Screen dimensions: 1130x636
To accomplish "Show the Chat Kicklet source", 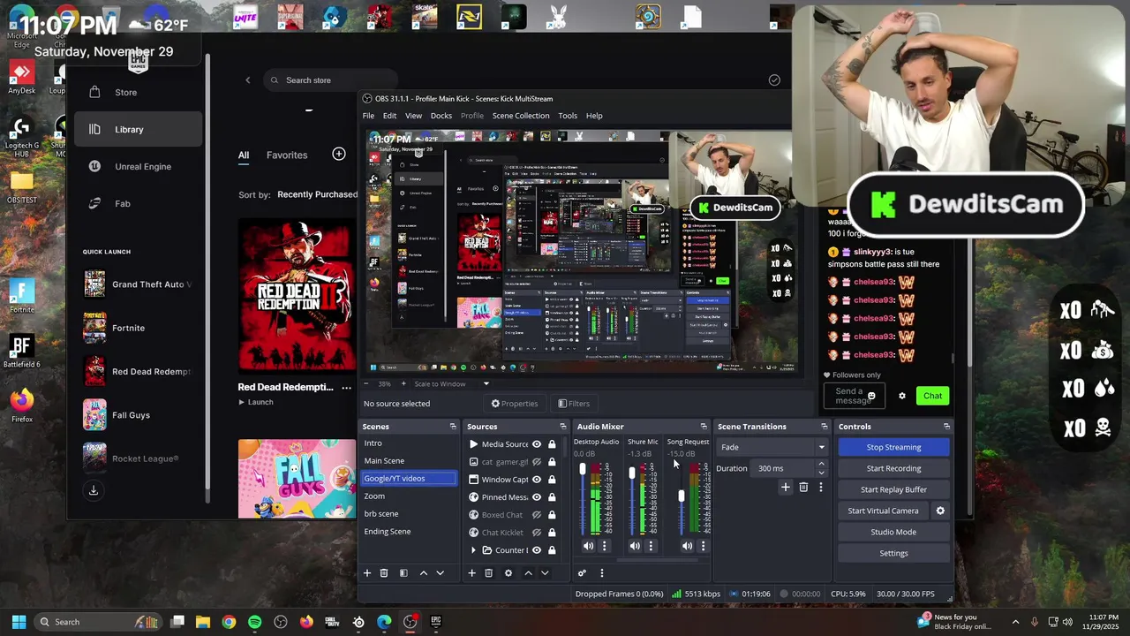I will [536, 533].
